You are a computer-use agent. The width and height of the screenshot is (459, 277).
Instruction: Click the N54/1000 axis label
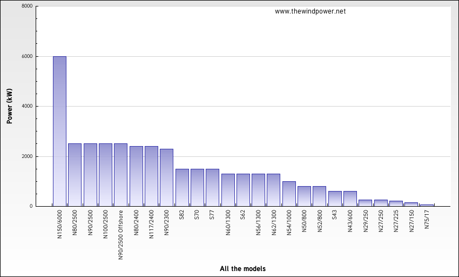289,223
